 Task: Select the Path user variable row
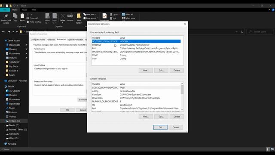[x=136, y=48]
